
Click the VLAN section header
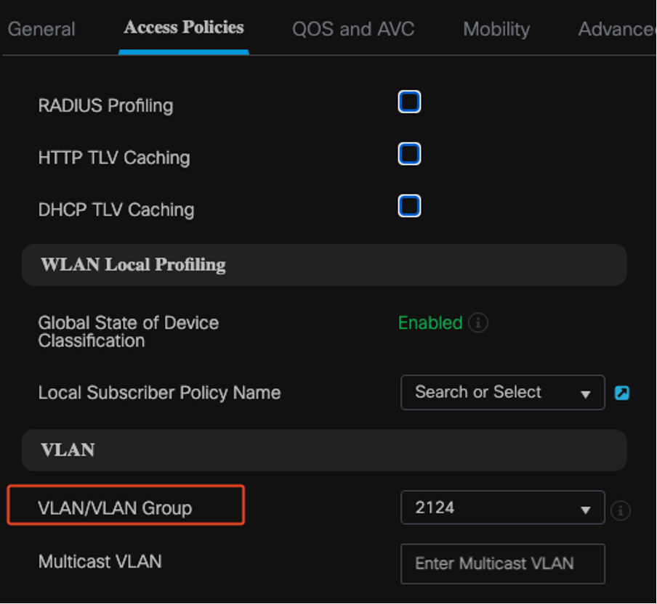tap(324, 450)
